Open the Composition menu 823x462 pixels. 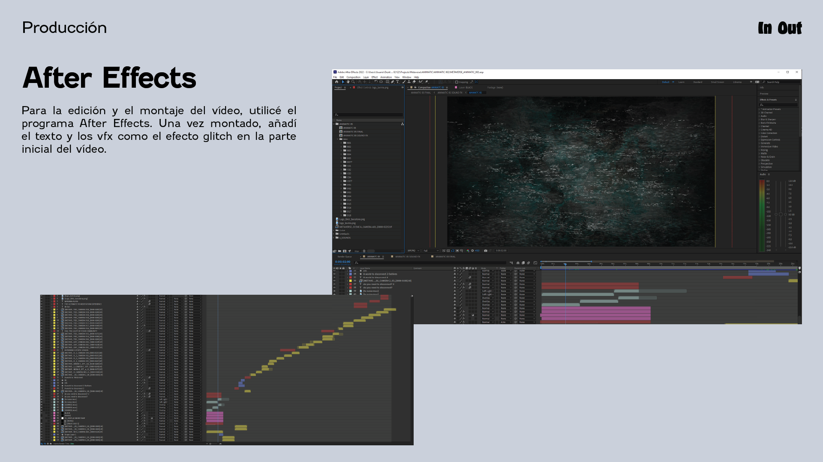[353, 77]
